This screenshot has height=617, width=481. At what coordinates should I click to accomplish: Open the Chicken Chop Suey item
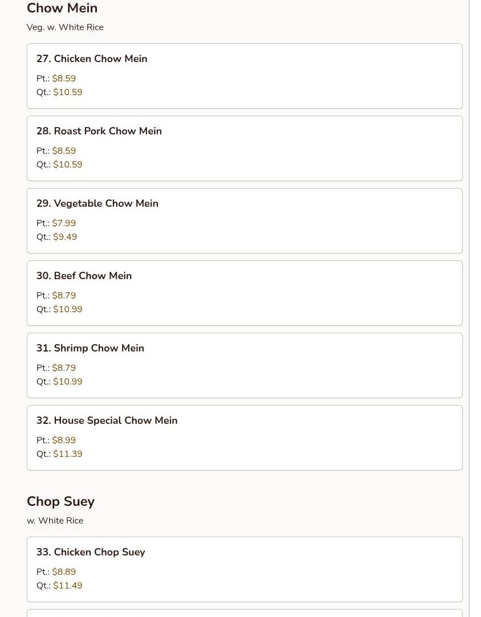pyautogui.click(x=91, y=552)
